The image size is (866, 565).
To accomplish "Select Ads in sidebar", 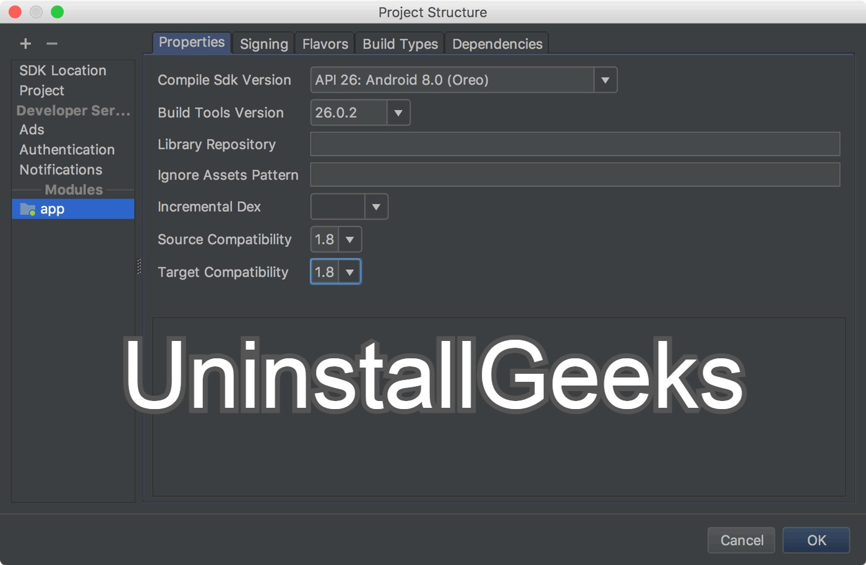I will pos(32,129).
